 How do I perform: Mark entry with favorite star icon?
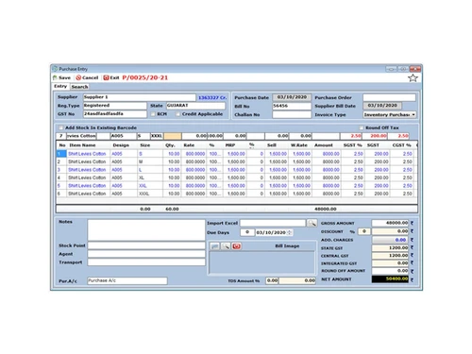pos(413,78)
